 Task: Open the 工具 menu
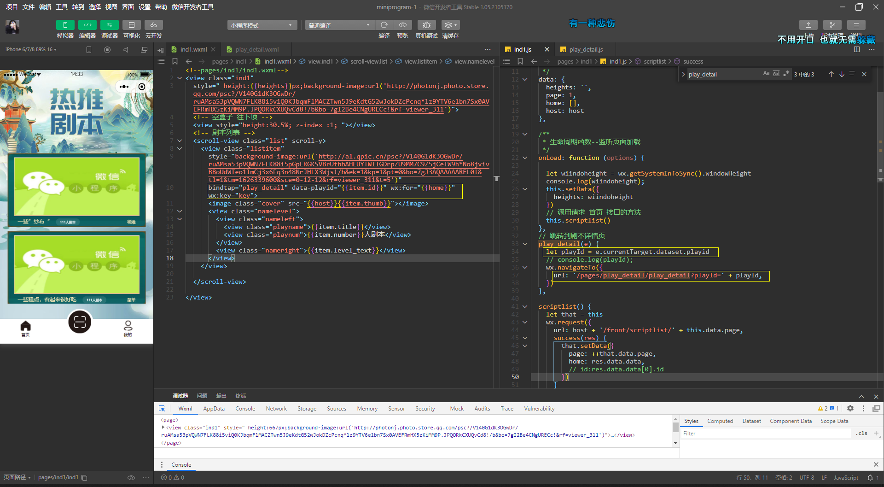(x=62, y=7)
